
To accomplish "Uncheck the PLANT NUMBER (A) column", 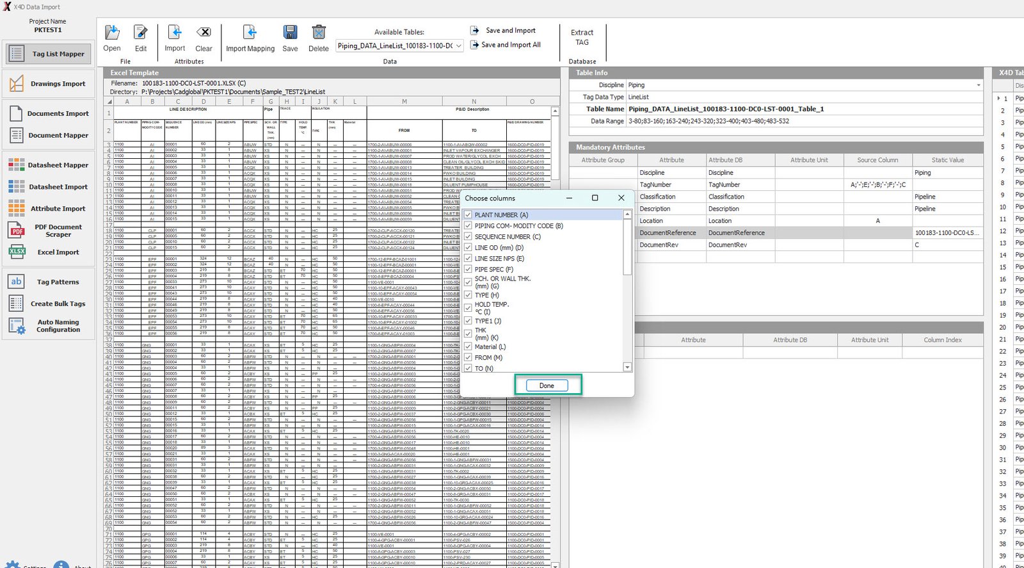I will [x=468, y=215].
